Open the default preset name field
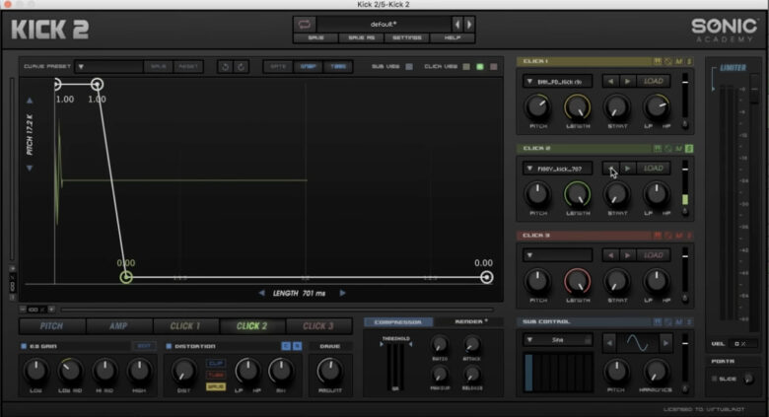The height and width of the screenshot is (417, 769). [384, 24]
